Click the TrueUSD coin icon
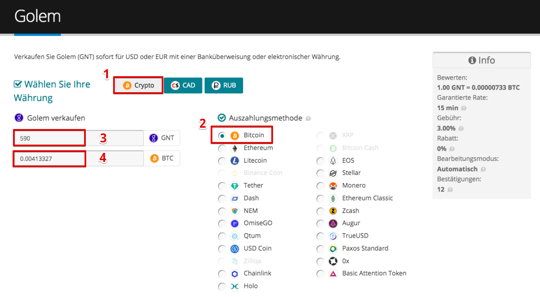Screen dimensions: 540x297 [x=333, y=236]
